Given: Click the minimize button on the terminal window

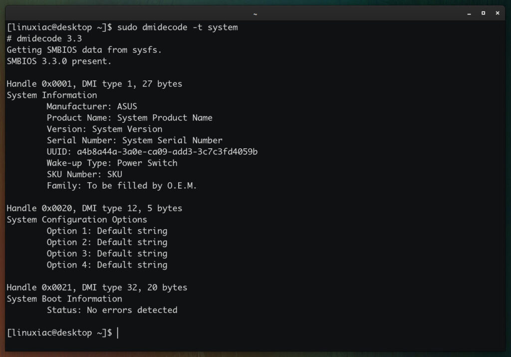Looking at the screenshot, I should click(468, 14).
